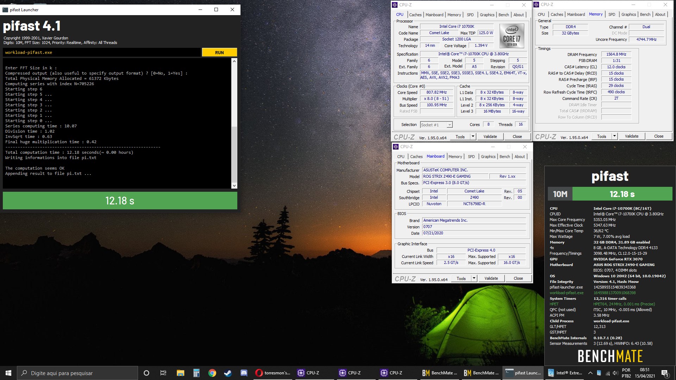Click Validate in CPU-Z CPU window
Screen dimensions: 676x380
click(x=490, y=137)
